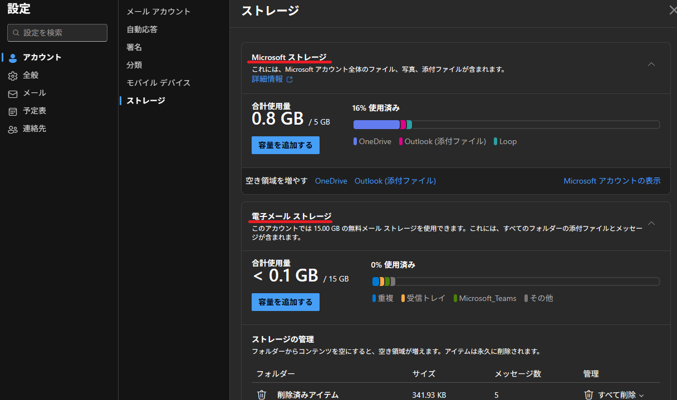
Task: Click 重複 legend blue swatch
Action: [x=374, y=298]
